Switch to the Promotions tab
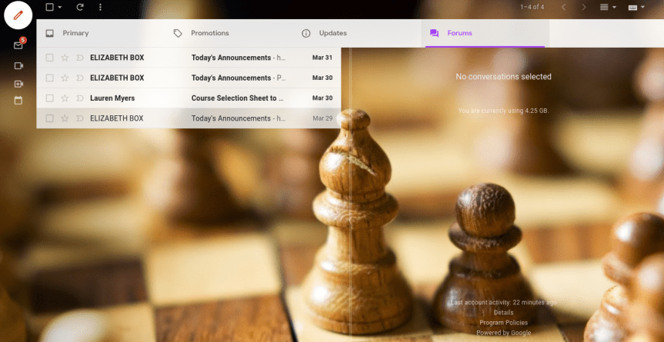The width and height of the screenshot is (664, 342). pos(209,34)
